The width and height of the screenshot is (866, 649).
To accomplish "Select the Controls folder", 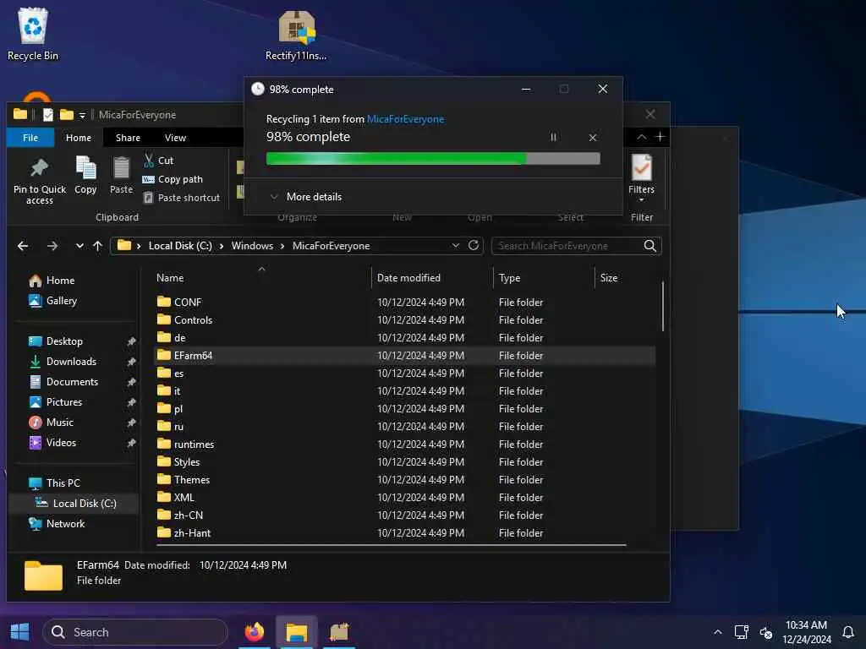I will 404,320.
